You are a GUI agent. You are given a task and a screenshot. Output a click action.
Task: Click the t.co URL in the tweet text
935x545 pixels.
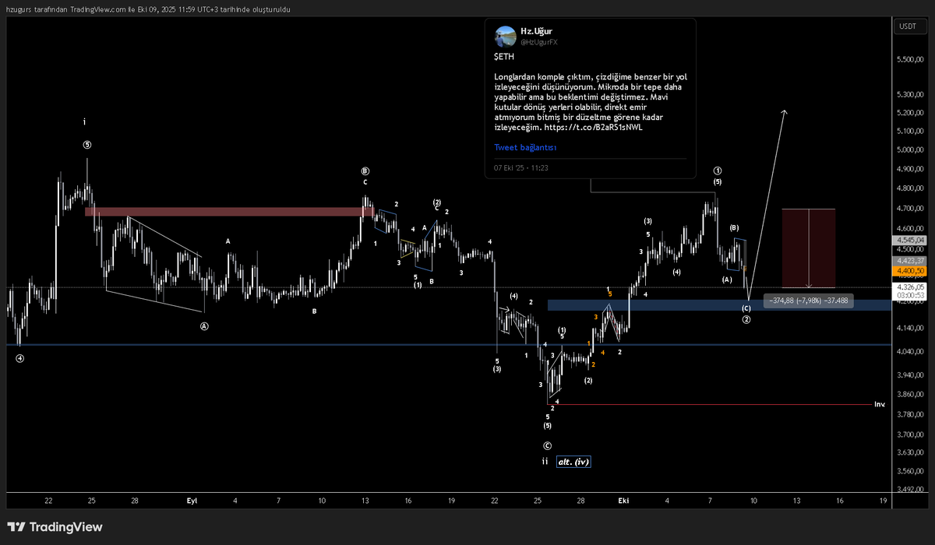[593, 128]
